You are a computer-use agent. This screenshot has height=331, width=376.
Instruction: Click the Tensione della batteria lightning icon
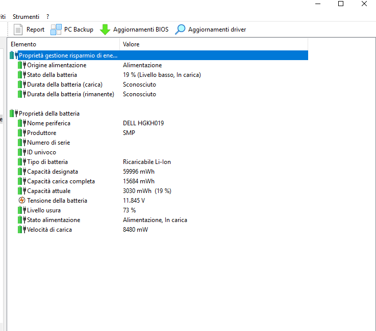[x=21, y=201]
